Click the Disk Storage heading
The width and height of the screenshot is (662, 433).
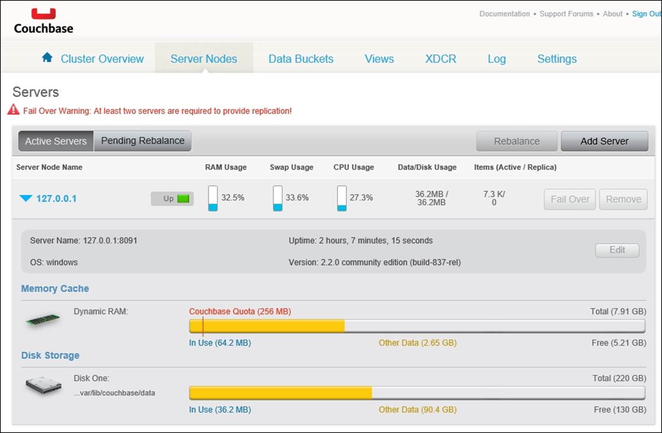(x=50, y=356)
